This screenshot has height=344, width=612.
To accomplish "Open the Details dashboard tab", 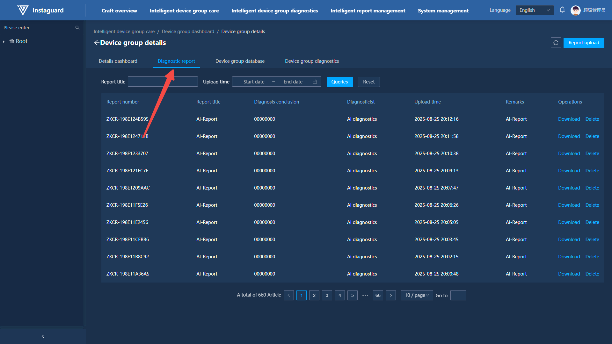I will click(118, 61).
